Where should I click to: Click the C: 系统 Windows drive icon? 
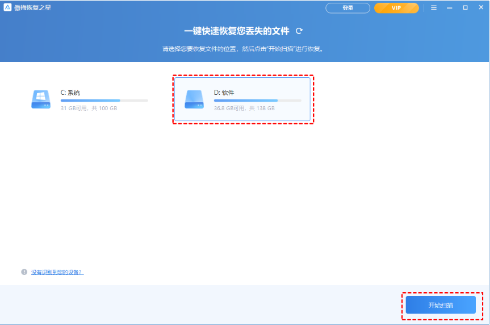(41, 99)
